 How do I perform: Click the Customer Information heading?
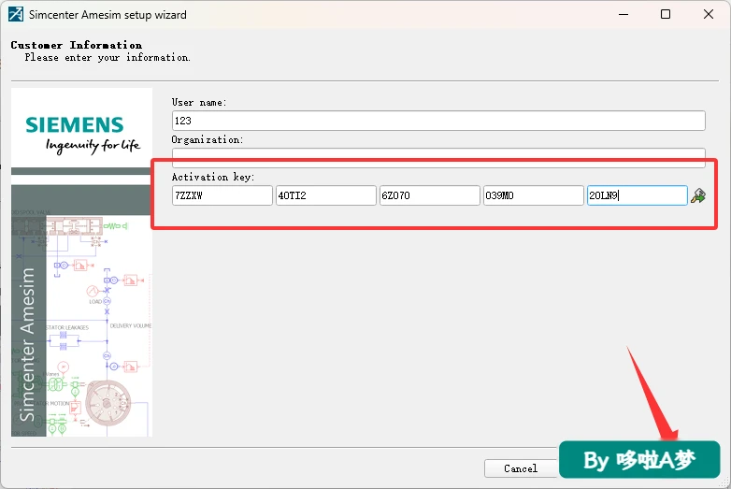[77, 45]
